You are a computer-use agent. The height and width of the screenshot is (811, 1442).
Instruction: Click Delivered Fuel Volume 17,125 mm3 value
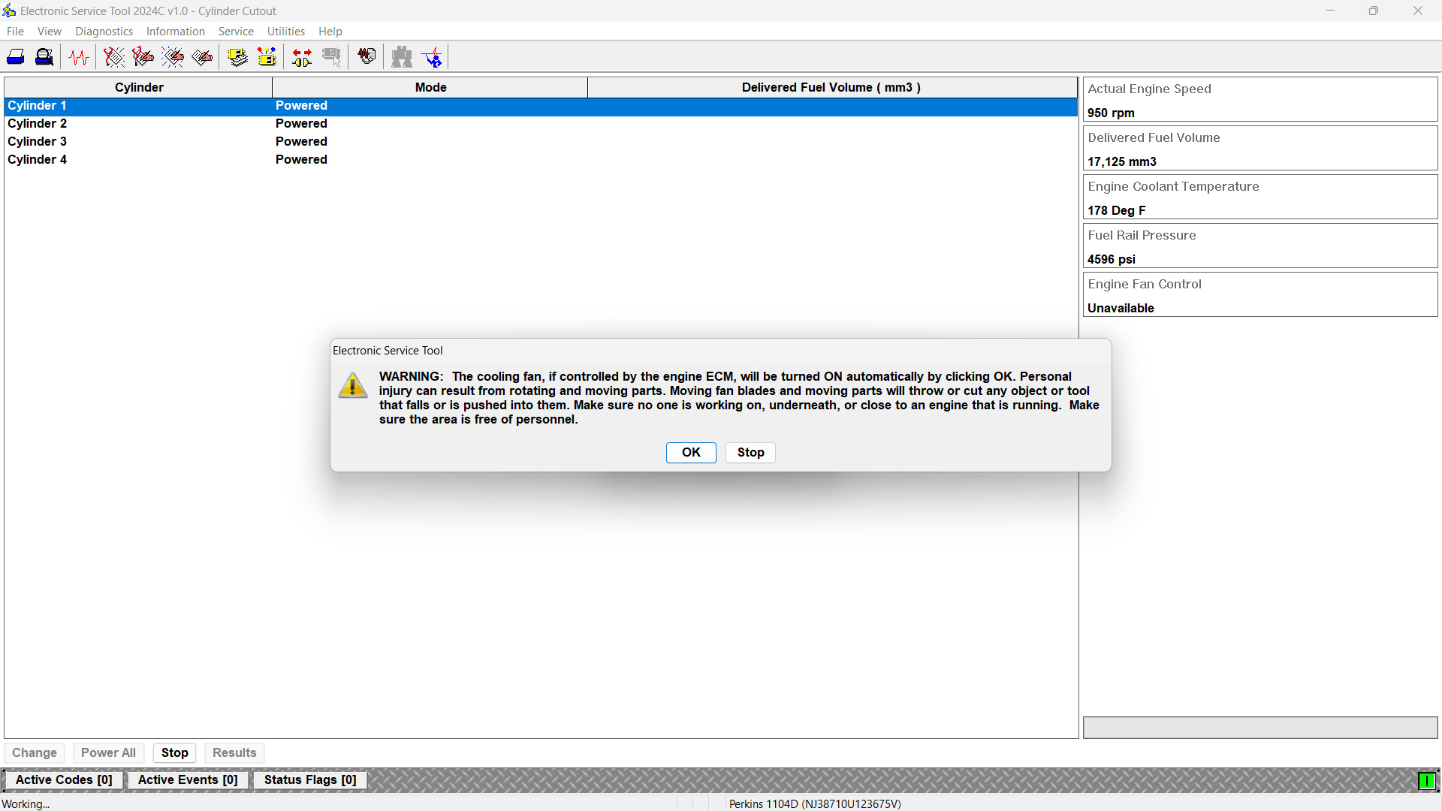[1122, 162]
